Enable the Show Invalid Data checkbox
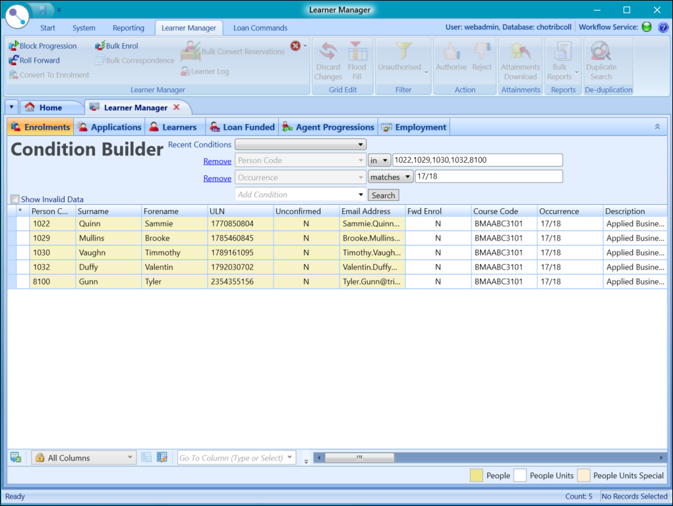673x506 pixels. pos(15,198)
